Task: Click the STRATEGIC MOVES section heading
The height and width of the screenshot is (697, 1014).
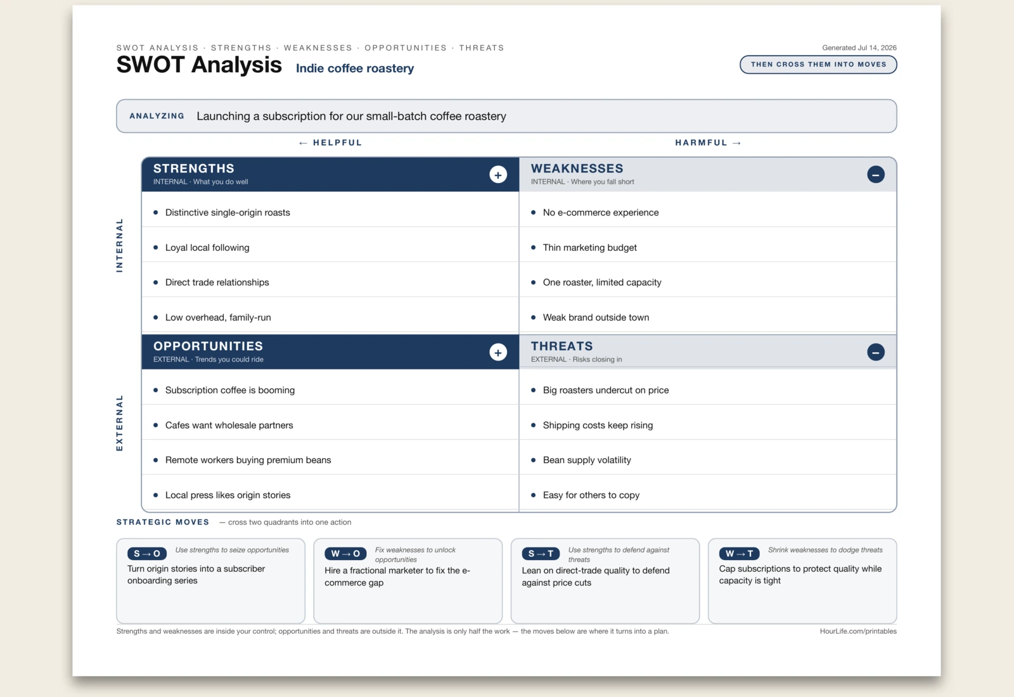Action: click(163, 522)
